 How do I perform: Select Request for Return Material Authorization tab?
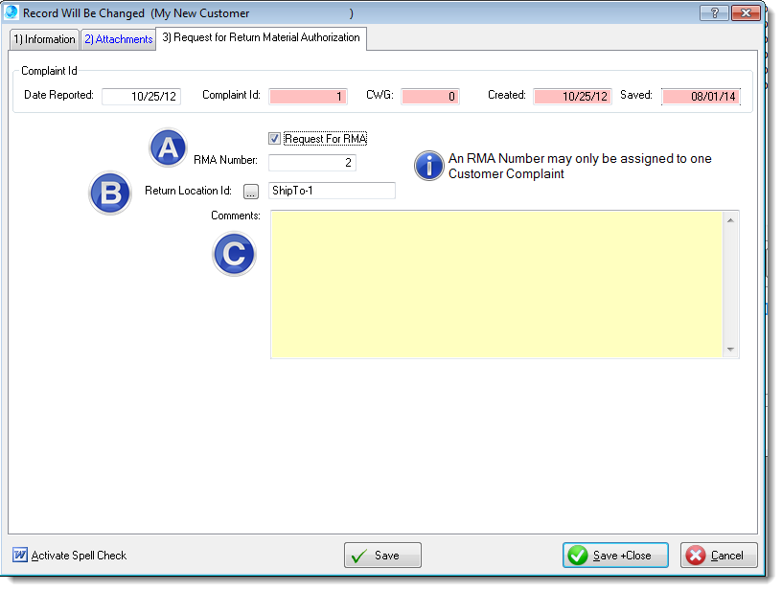261,37
